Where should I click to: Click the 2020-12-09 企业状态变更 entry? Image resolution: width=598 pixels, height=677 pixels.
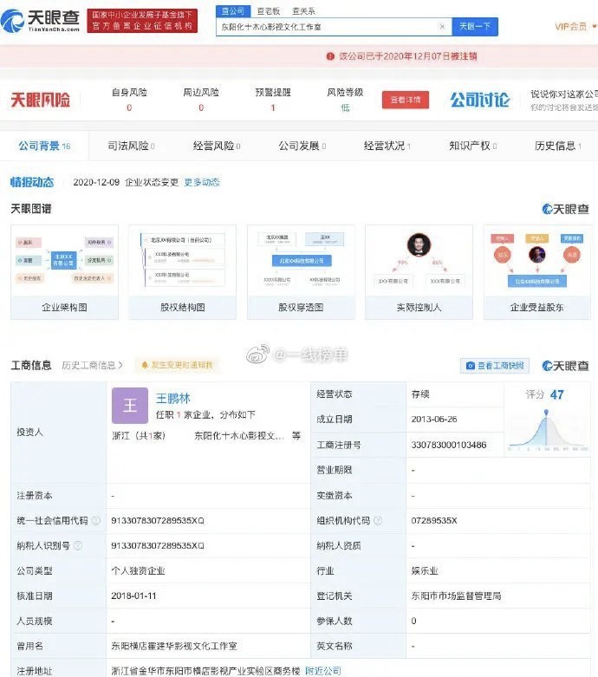pos(126,182)
